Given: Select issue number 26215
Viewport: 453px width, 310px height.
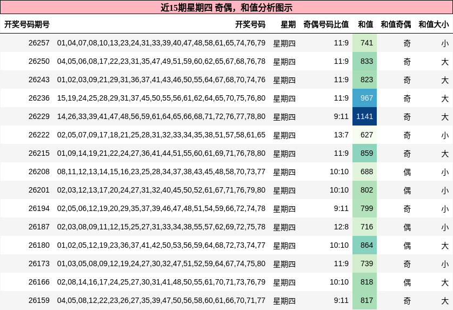Looking at the screenshot, I should click(39, 153).
